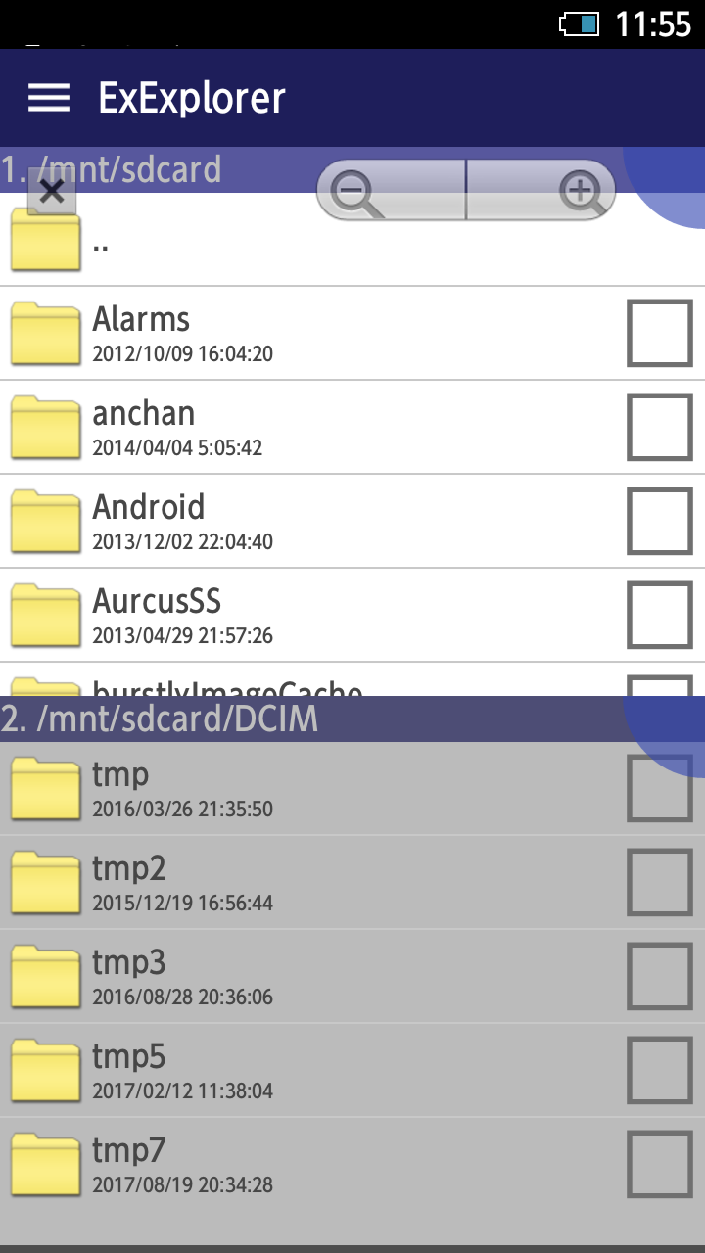Select the AurcusSS folder checkbox
The height and width of the screenshot is (1253, 705).
click(x=660, y=615)
